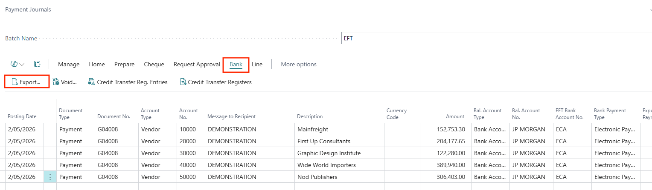Show row options for Nod Publishers line
The width and height of the screenshot is (652, 190).
50,177
